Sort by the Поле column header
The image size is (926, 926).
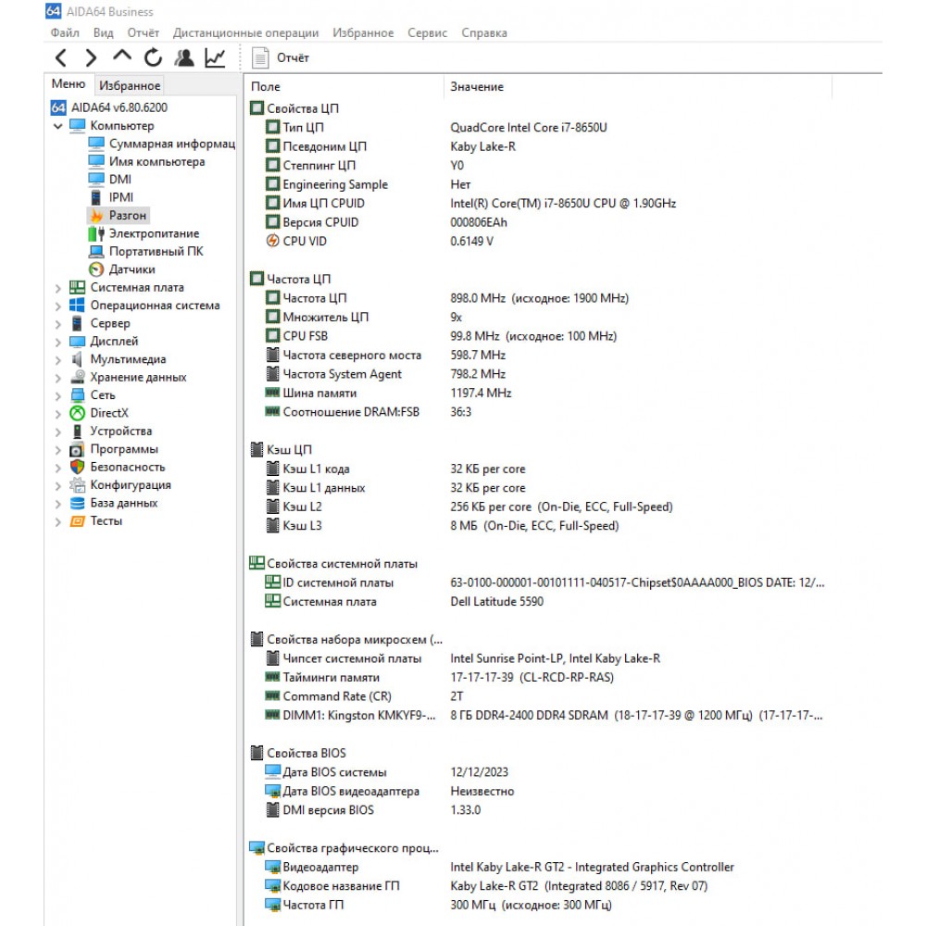click(x=344, y=87)
